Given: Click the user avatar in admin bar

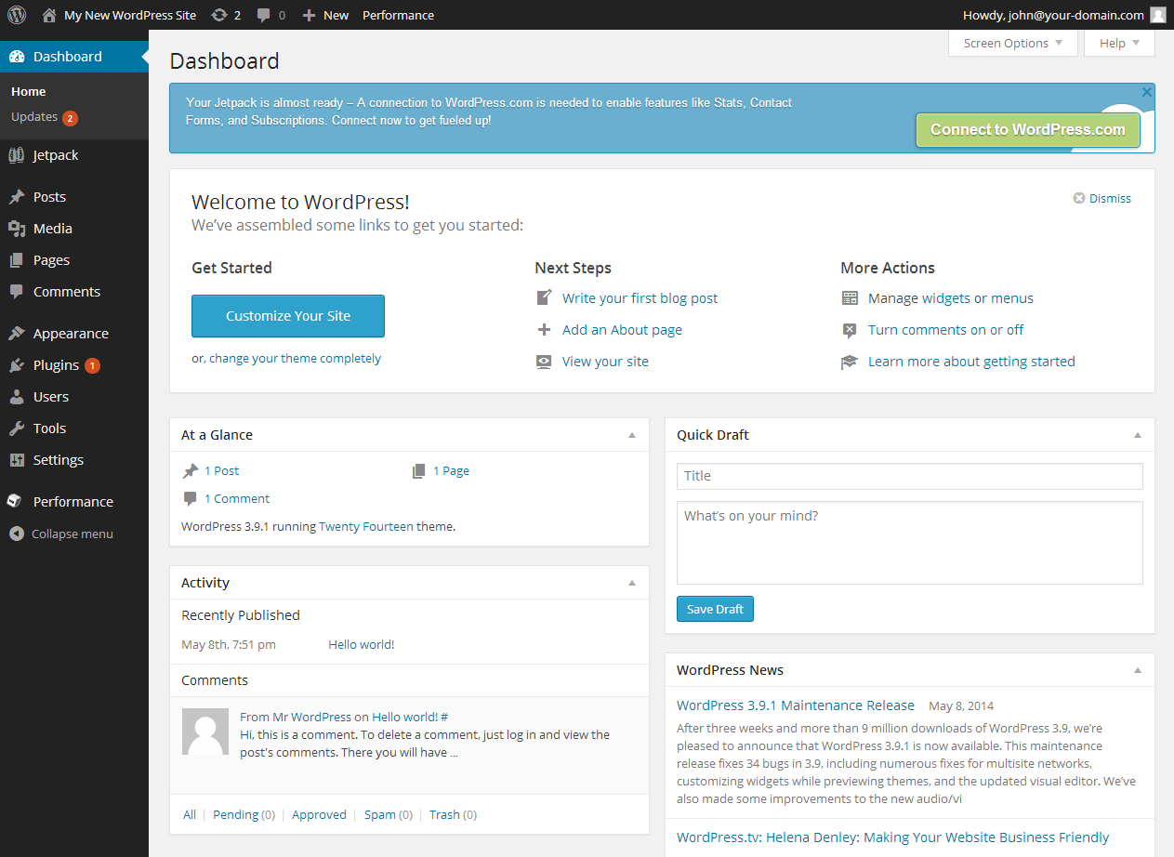Looking at the screenshot, I should pos(1157,15).
